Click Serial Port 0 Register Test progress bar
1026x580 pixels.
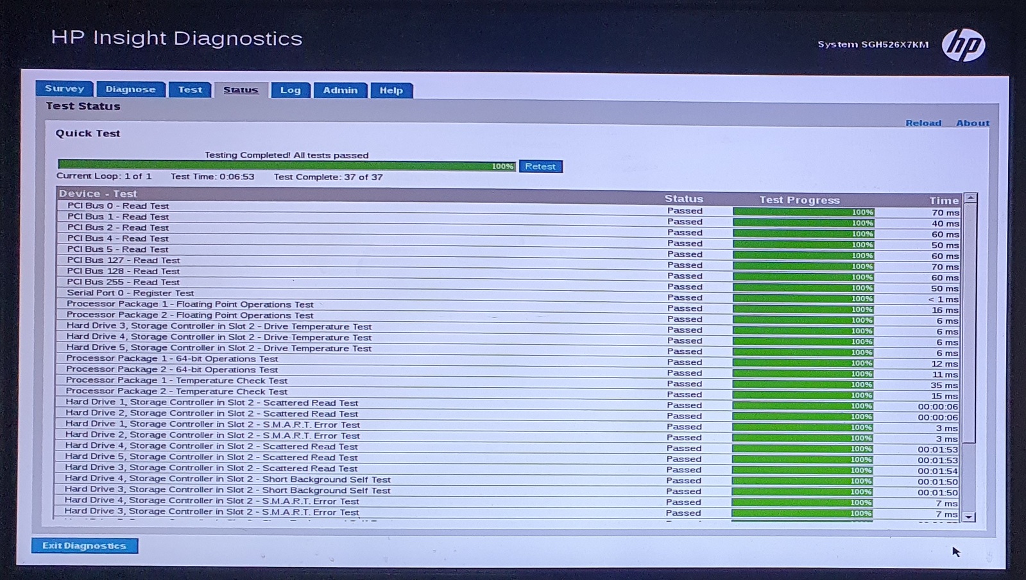coord(803,299)
